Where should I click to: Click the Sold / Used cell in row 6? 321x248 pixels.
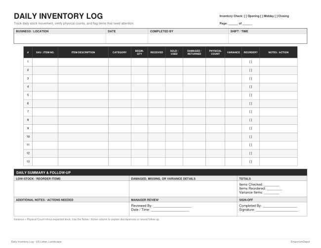pos(174,104)
